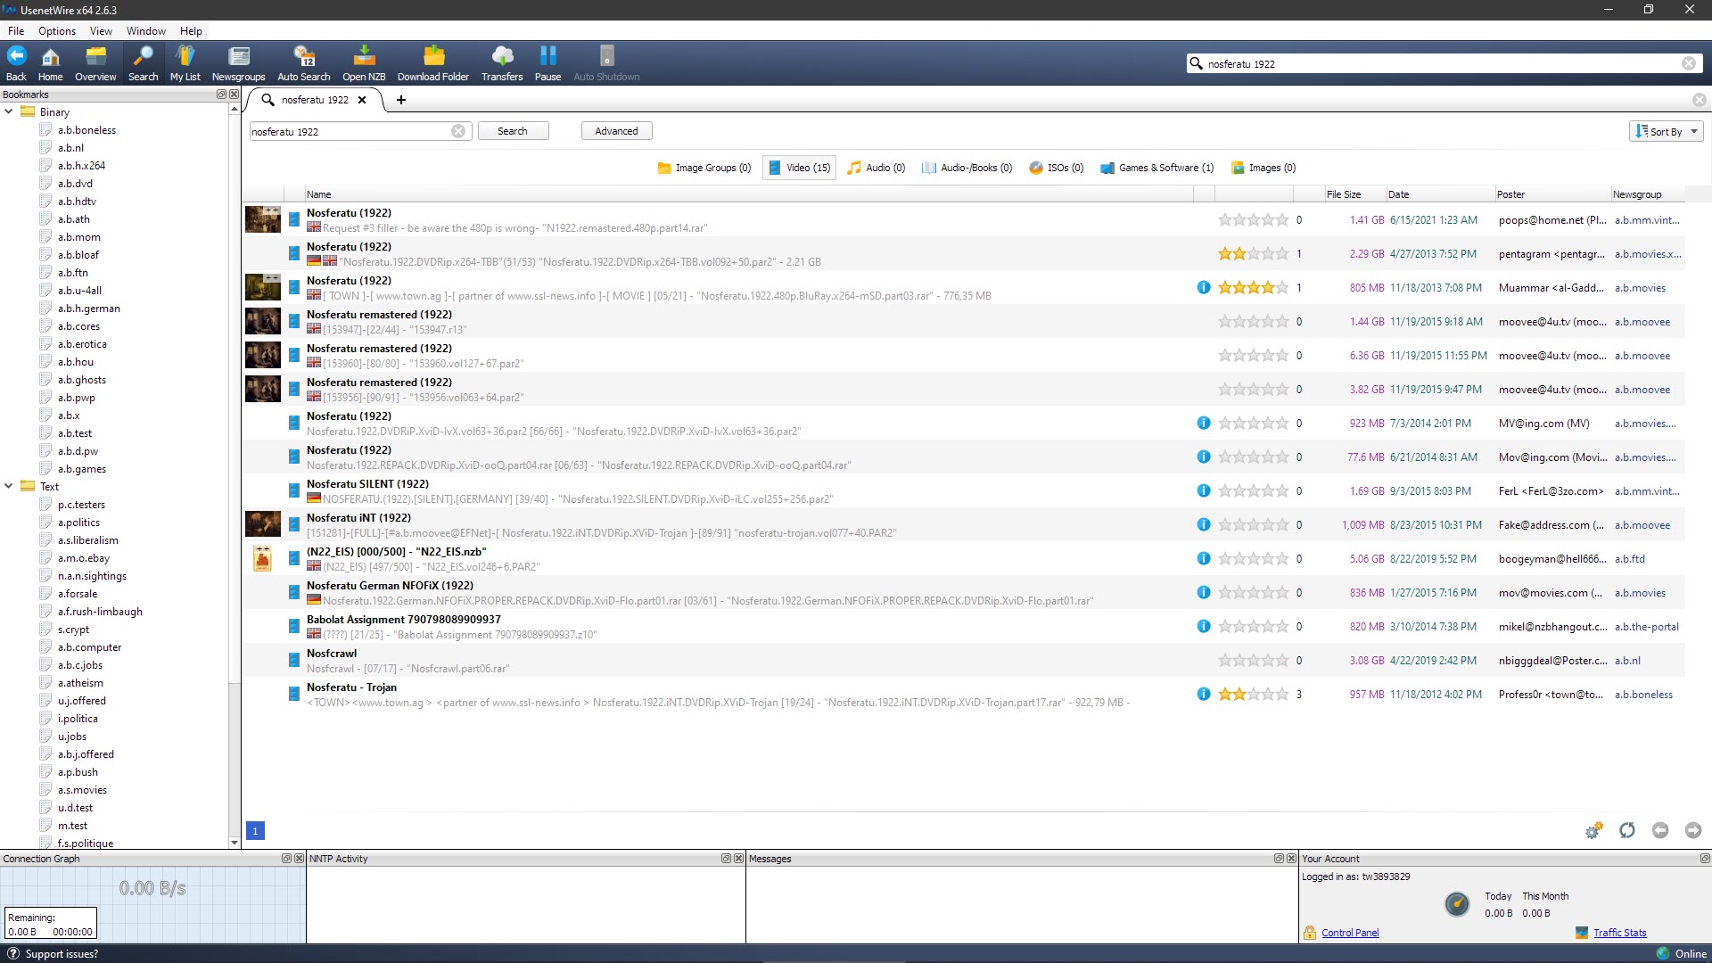Click the Search button

513,131
